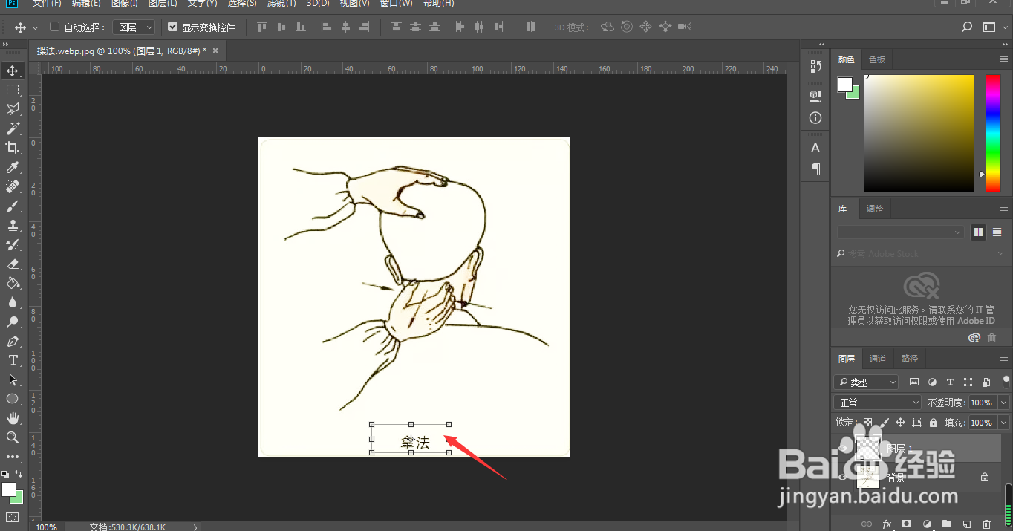Delete layer with trash icon

point(986,524)
